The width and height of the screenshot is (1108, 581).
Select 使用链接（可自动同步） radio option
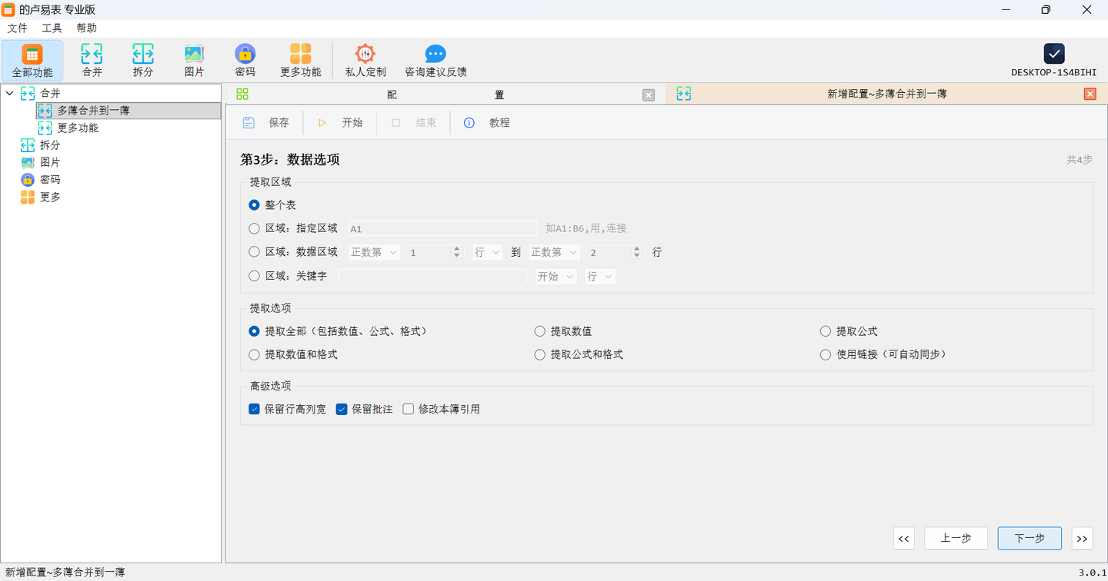tap(826, 355)
